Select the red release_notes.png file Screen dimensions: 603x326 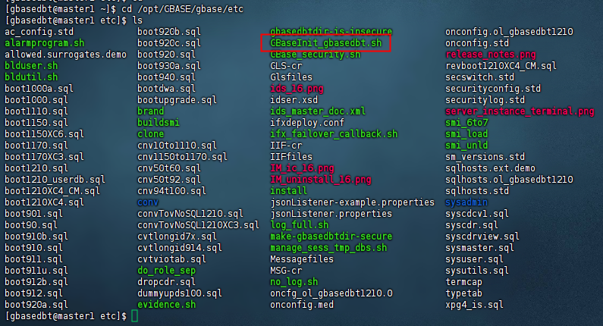point(490,55)
